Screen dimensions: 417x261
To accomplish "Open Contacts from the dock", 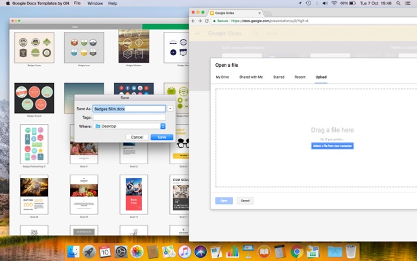I will 152,251.
